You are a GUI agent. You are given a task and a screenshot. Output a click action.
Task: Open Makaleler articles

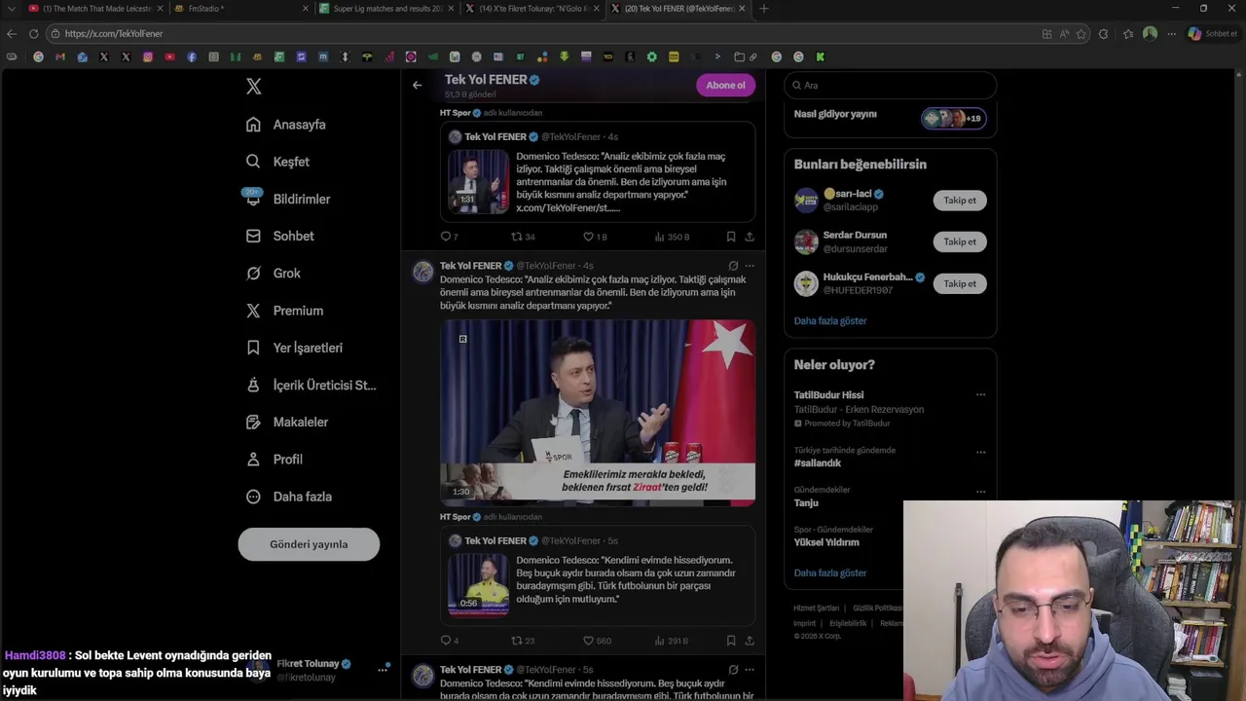(287, 422)
